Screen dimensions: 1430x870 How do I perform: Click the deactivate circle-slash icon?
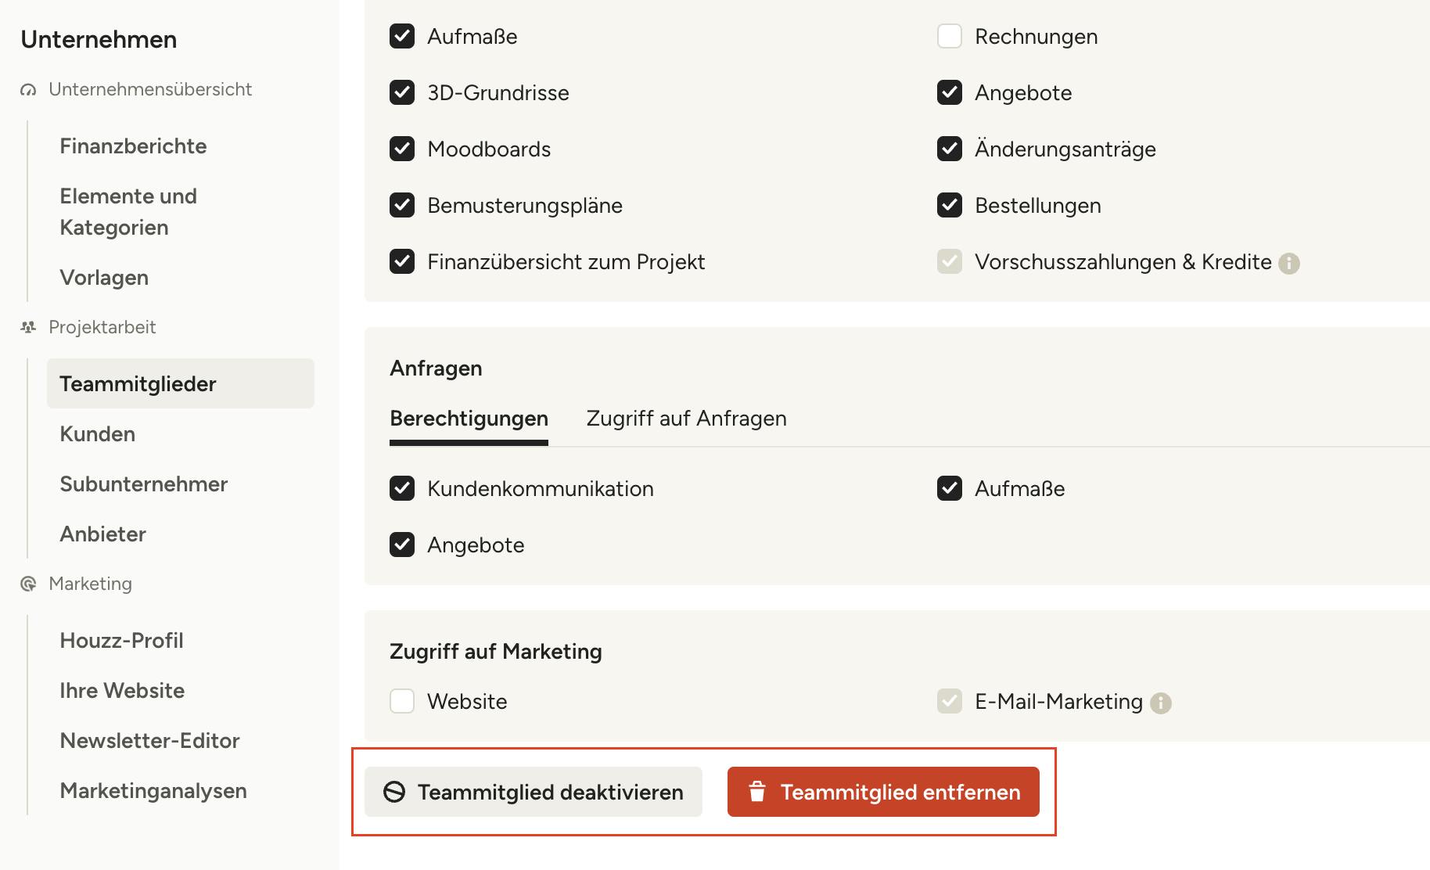(x=394, y=792)
